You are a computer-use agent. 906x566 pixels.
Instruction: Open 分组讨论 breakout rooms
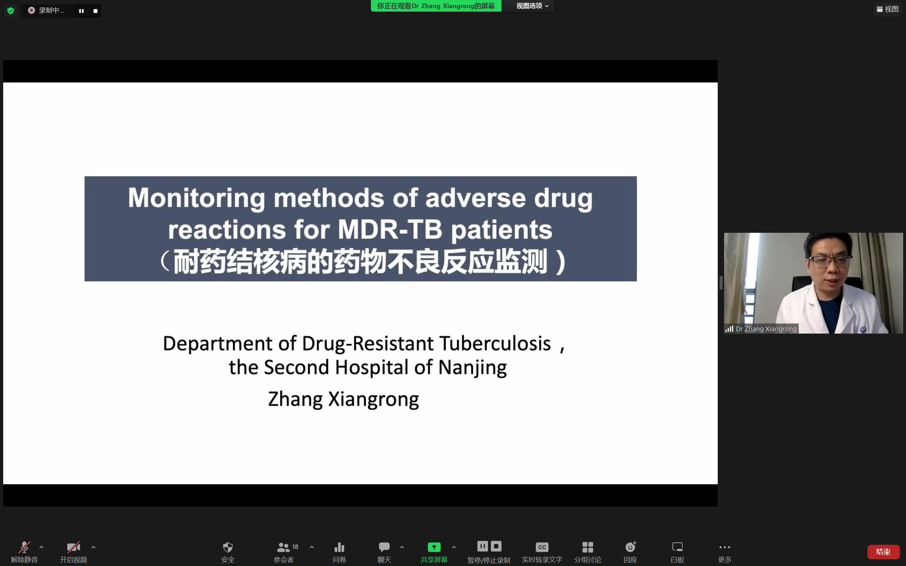588,552
